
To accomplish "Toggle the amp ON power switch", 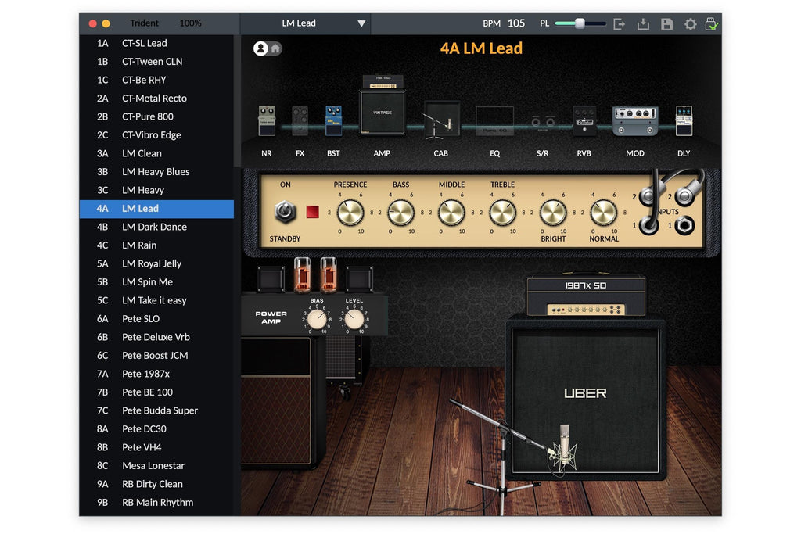I will click(x=286, y=211).
